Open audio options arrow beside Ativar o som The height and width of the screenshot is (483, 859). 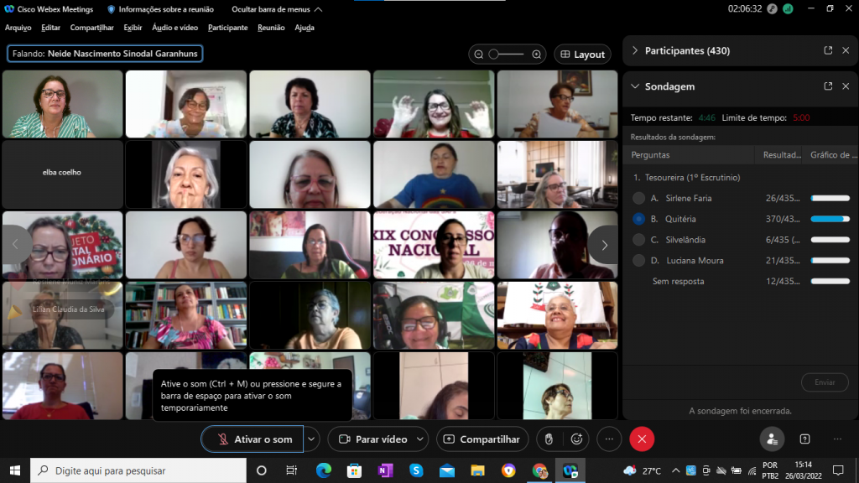pos(312,439)
